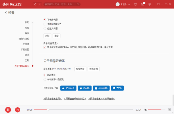Switch to mini mode window icon
Image resolution: width=174 pixels, height=114 pixels.
coord(158,4)
